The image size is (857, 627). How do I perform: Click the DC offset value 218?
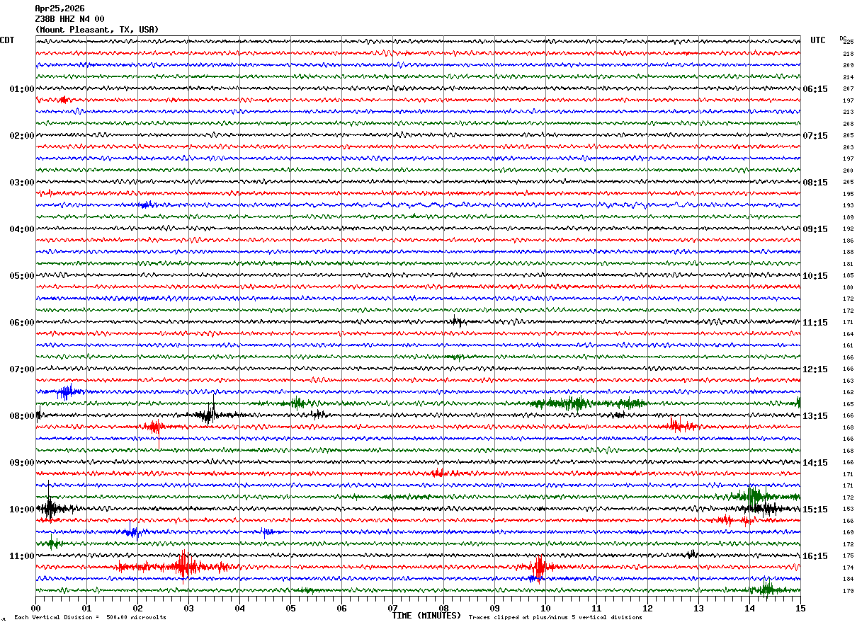849,54
